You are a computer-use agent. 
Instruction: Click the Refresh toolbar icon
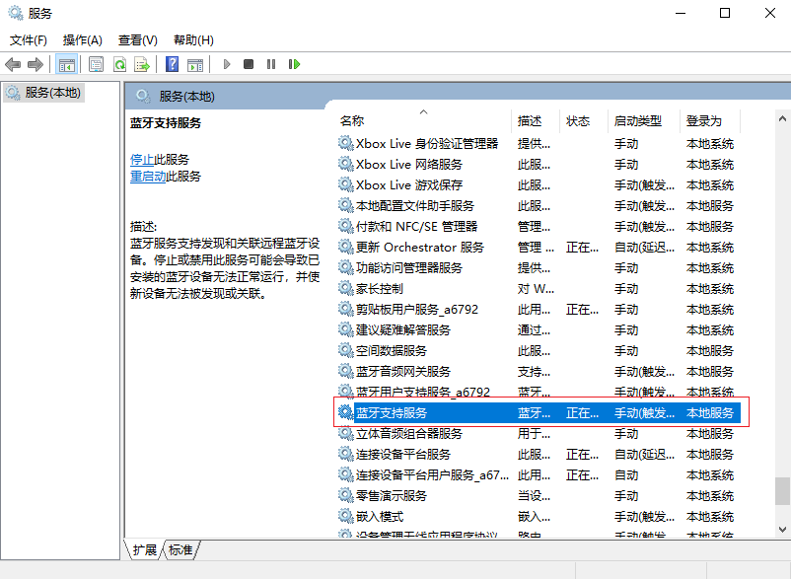tap(118, 64)
